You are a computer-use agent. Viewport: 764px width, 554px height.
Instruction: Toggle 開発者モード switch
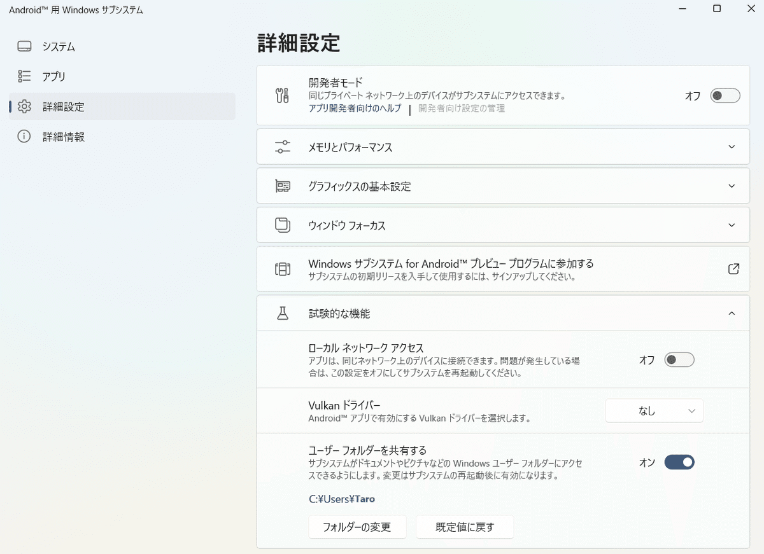[x=725, y=96]
